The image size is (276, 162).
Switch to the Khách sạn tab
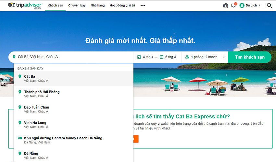pos(55,6)
